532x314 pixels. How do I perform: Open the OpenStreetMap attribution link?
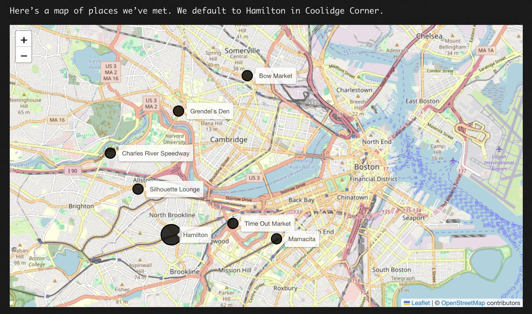463,303
